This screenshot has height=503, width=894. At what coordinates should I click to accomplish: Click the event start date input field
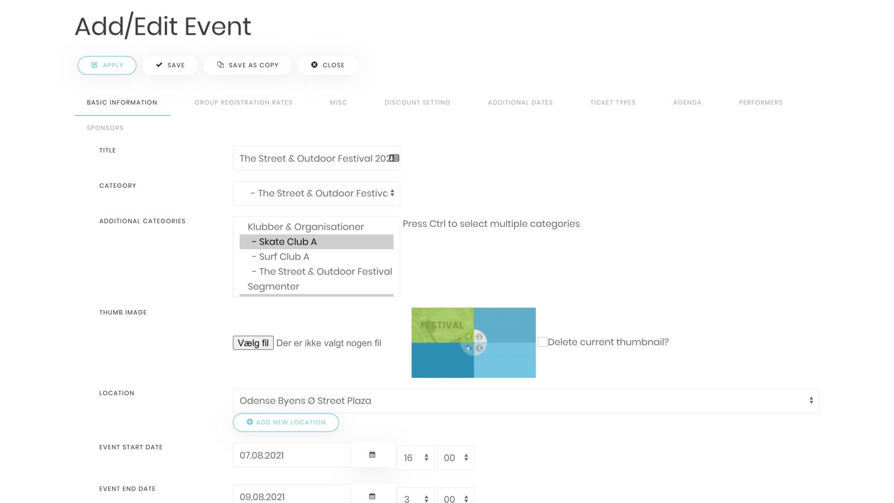(x=292, y=455)
